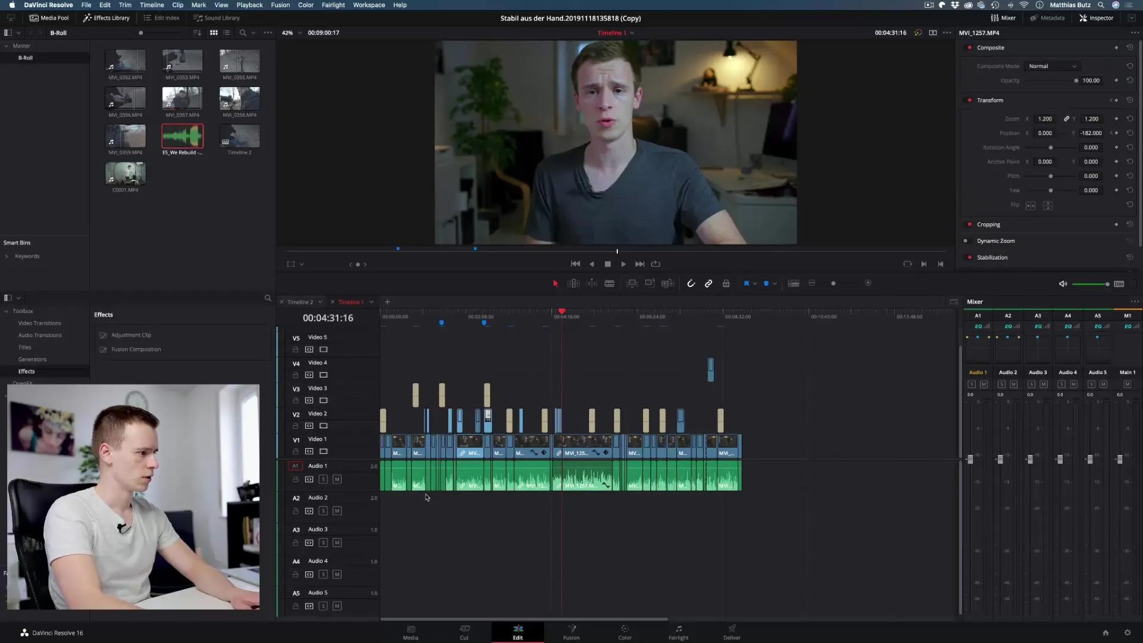Expand the Keywords smart bin

coord(7,256)
